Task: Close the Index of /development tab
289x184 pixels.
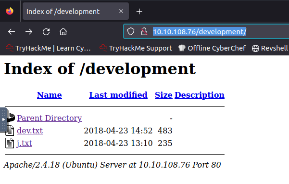Action: click(x=121, y=11)
